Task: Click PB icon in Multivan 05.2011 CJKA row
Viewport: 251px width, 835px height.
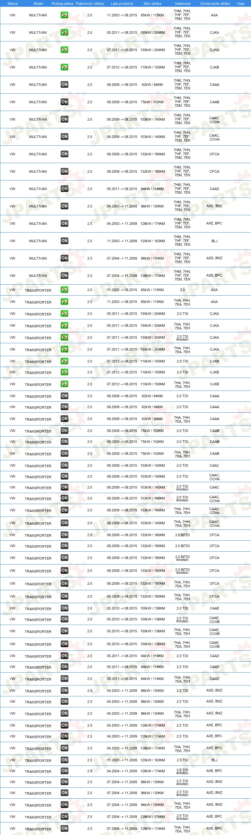Action: [x=65, y=32]
